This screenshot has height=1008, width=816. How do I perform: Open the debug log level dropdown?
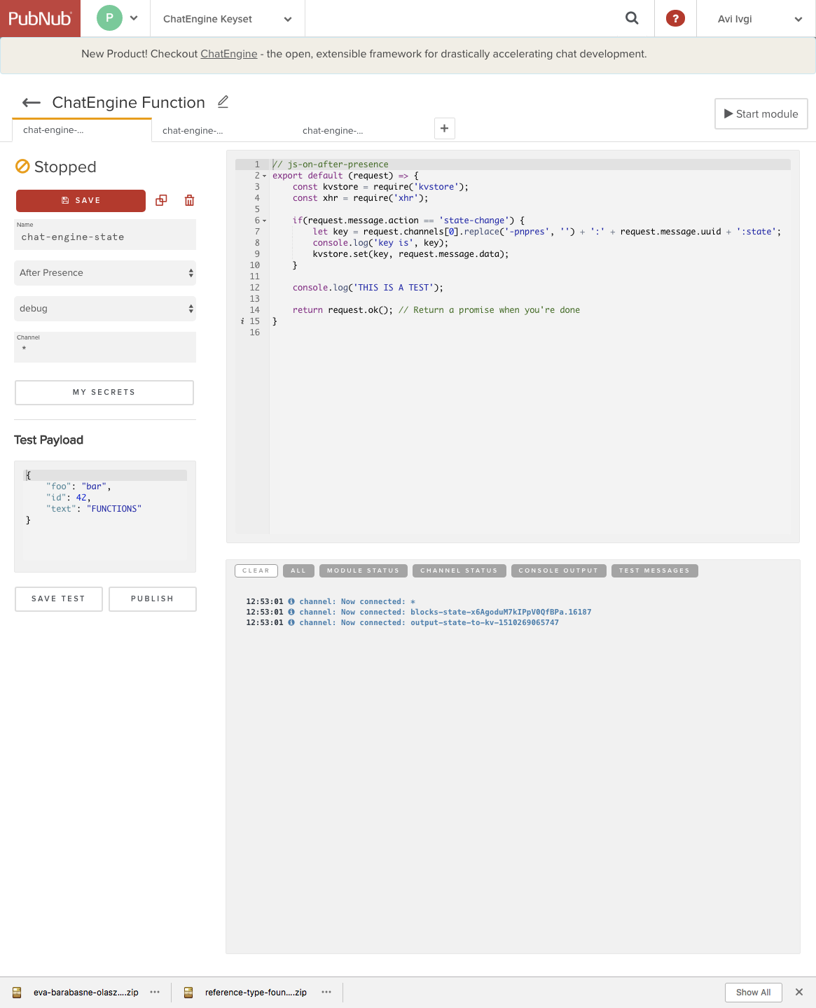click(105, 309)
